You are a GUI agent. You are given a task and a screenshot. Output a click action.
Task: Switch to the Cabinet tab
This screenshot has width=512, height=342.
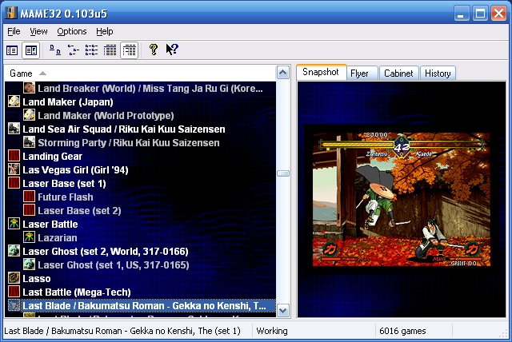point(398,74)
